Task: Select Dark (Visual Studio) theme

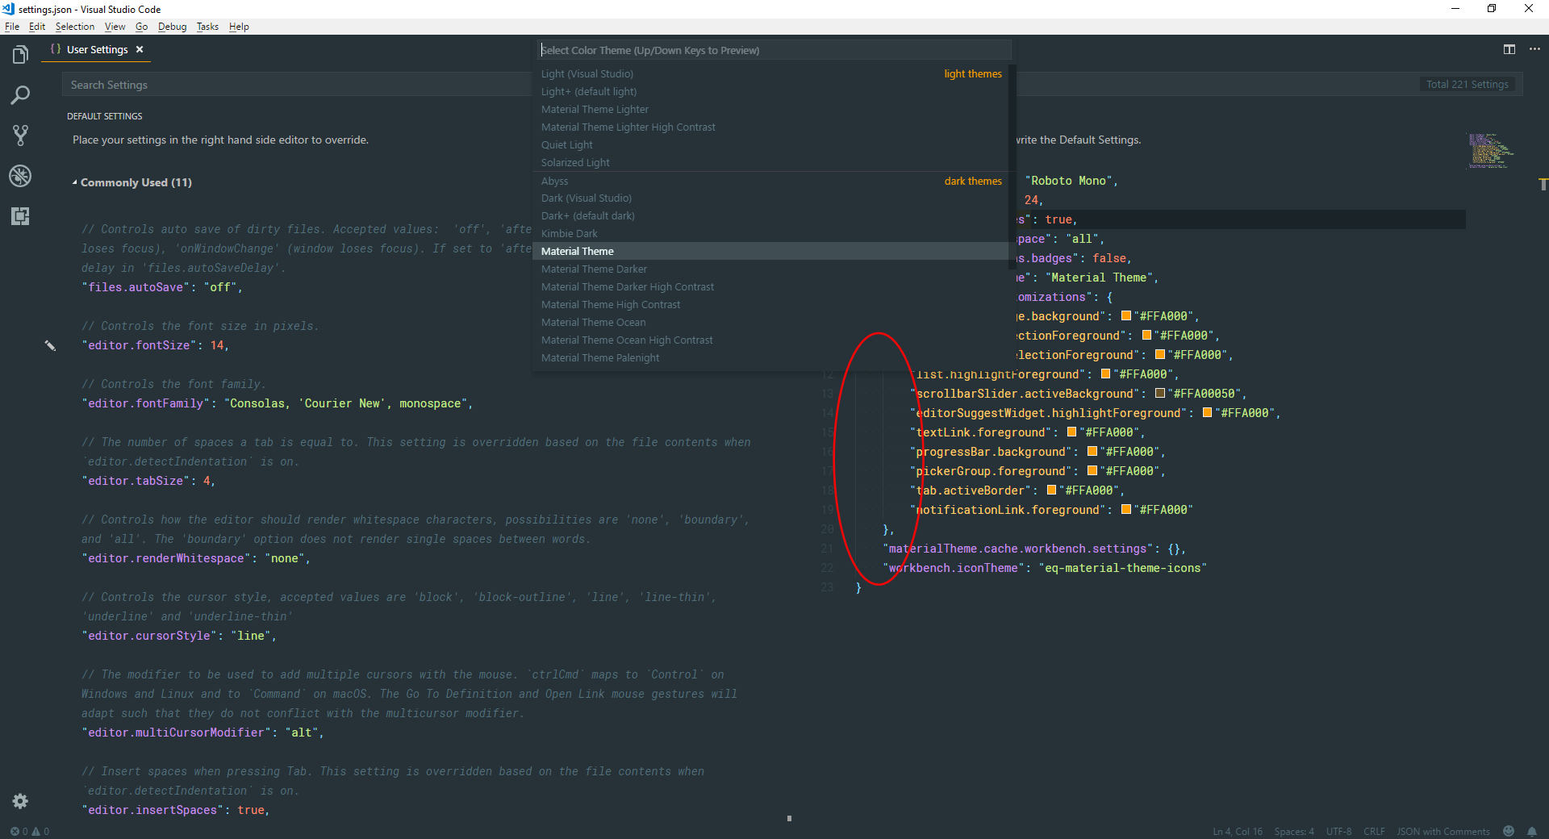Action: click(770, 198)
